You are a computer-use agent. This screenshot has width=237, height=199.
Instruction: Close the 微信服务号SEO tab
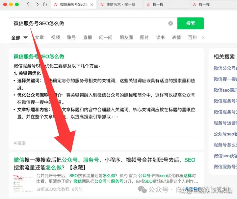(x=92, y=5)
